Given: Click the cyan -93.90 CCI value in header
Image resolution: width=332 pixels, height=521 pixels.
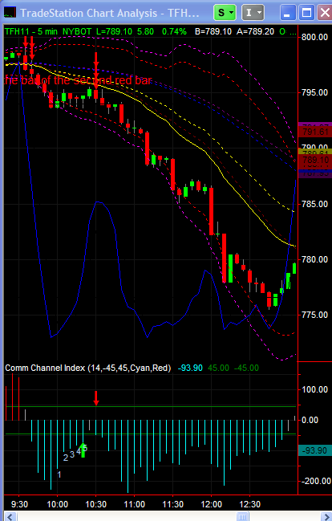Looking at the screenshot, I should point(190,368).
